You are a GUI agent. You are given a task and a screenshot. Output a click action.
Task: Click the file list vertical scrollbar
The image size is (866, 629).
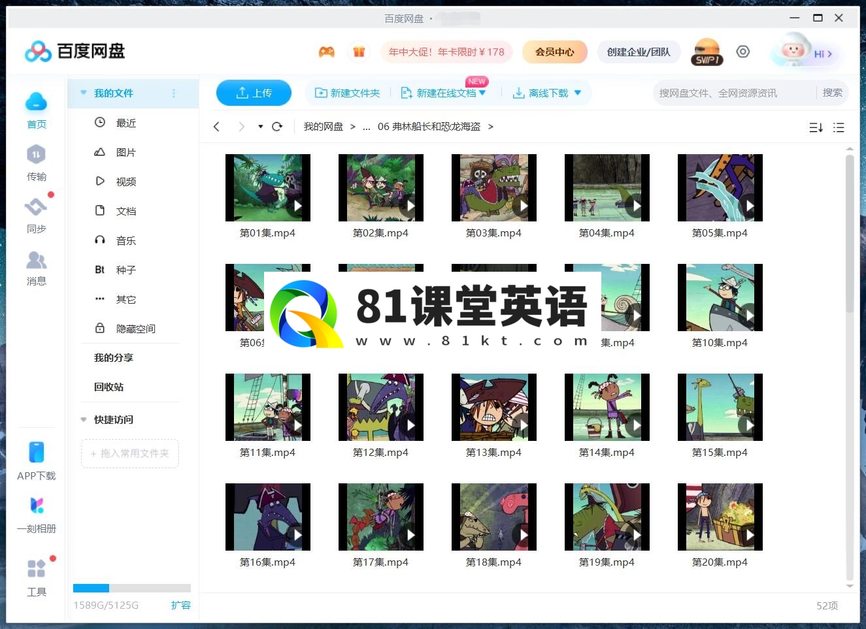(850, 234)
